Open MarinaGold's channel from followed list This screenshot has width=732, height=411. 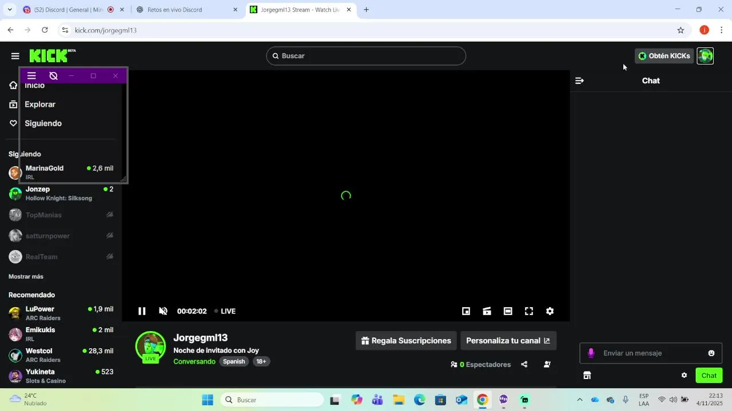[61, 172]
